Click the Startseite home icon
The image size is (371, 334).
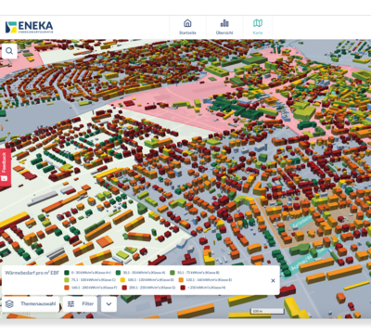pyautogui.click(x=187, y=23)
